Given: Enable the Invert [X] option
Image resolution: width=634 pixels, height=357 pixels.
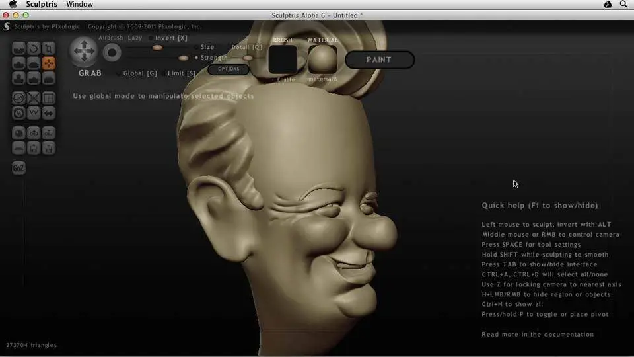Looking at the screenshot, I should tap(168, 38).
